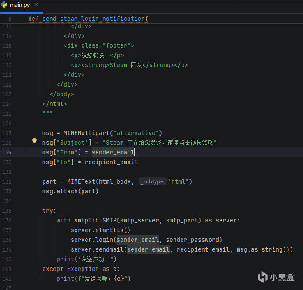
Task: Click the <strong>Steam 团队</strong> line
Action: tap(129, 65)
